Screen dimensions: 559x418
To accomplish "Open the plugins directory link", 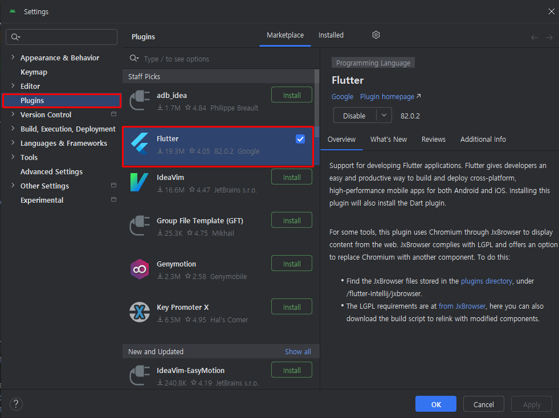I will [486, 281].
